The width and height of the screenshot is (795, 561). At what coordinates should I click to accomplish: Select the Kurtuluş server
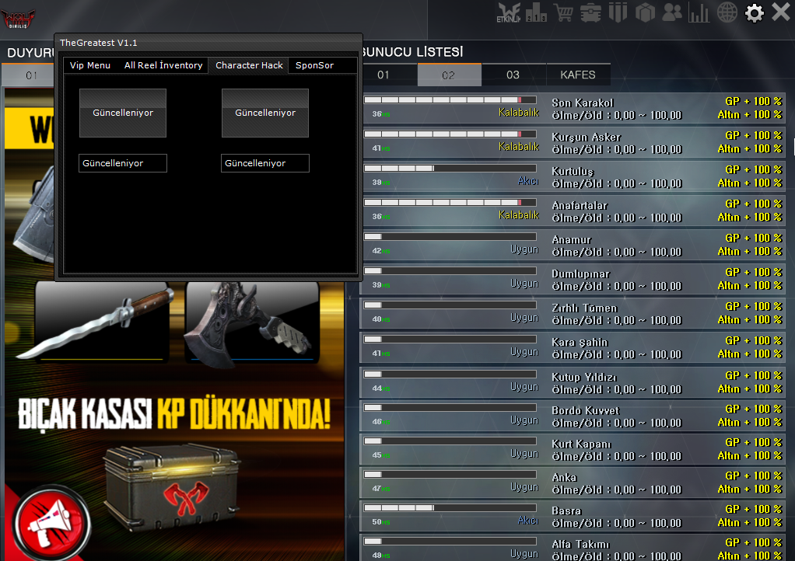(x=573, y=176)
